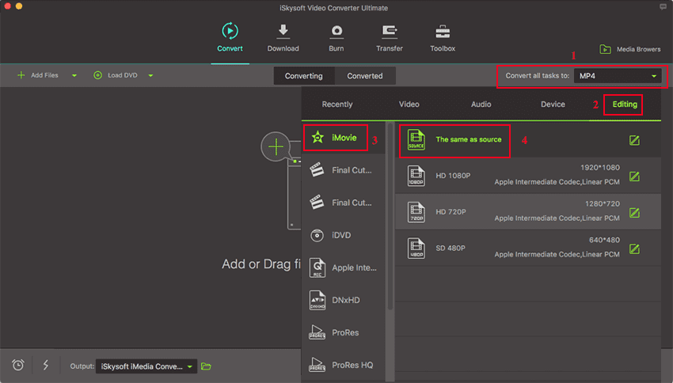Open the Toolbox section

(443, 37)
